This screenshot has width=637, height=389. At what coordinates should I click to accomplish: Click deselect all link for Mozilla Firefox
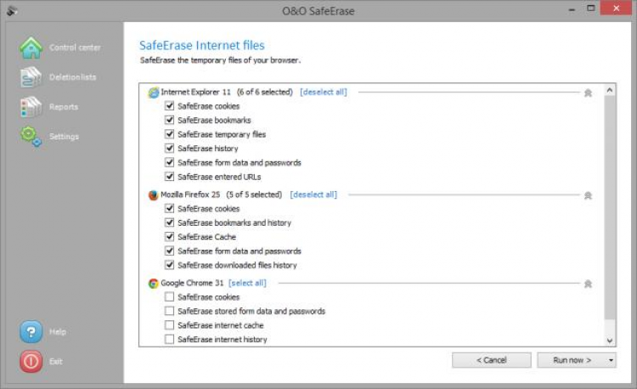(x=313, y=194)
